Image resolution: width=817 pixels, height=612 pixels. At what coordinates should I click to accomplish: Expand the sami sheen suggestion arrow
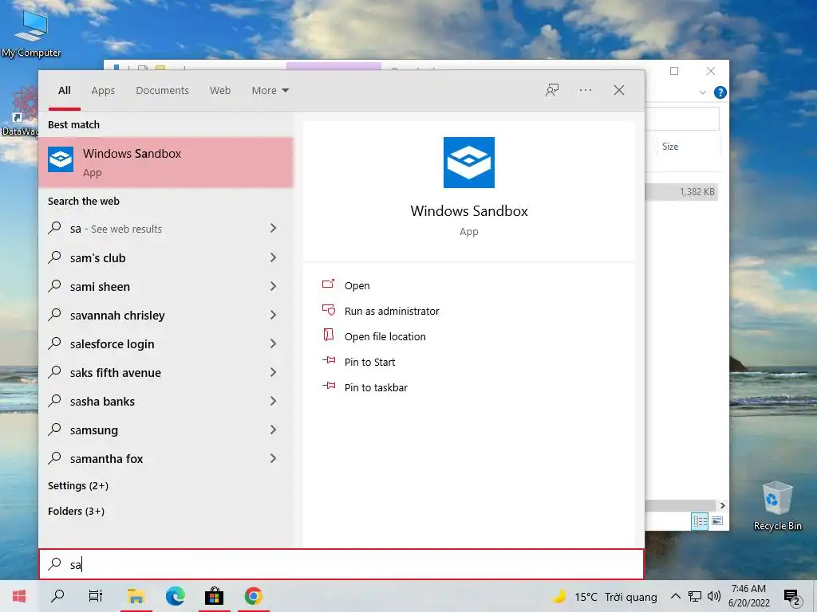[x=273, y=286]
